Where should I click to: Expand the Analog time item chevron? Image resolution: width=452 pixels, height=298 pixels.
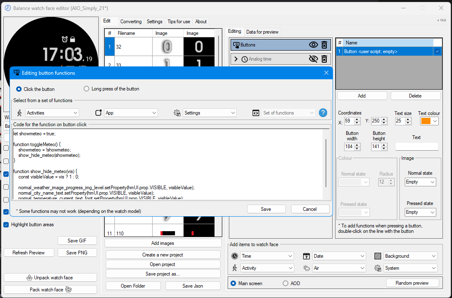pos(236,59)
